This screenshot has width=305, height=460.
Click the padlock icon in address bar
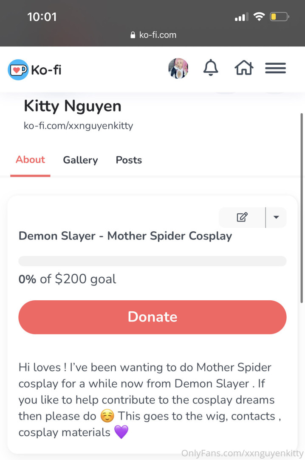tap(133, 35)
